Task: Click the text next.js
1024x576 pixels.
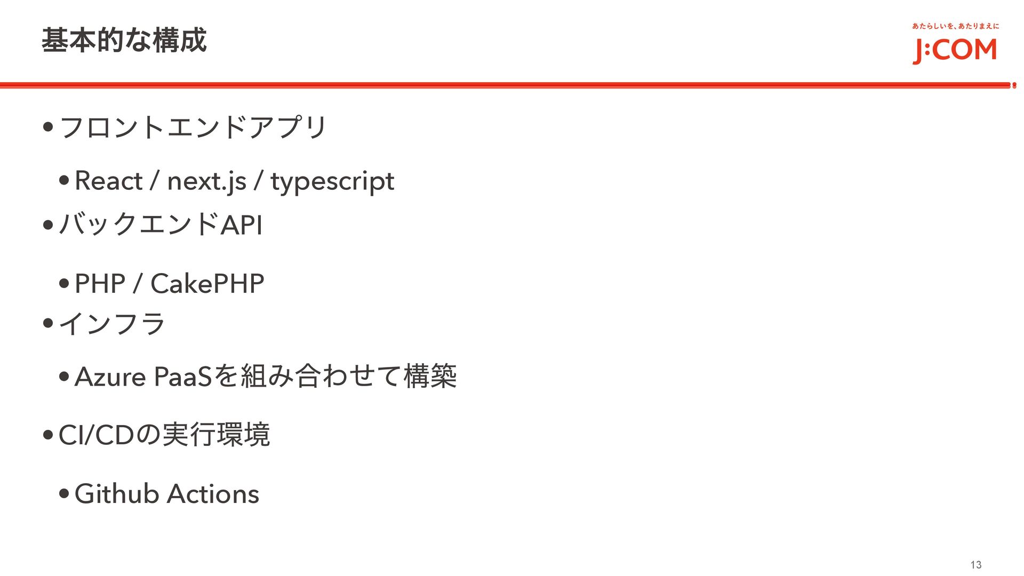Action: pos(207,182)
